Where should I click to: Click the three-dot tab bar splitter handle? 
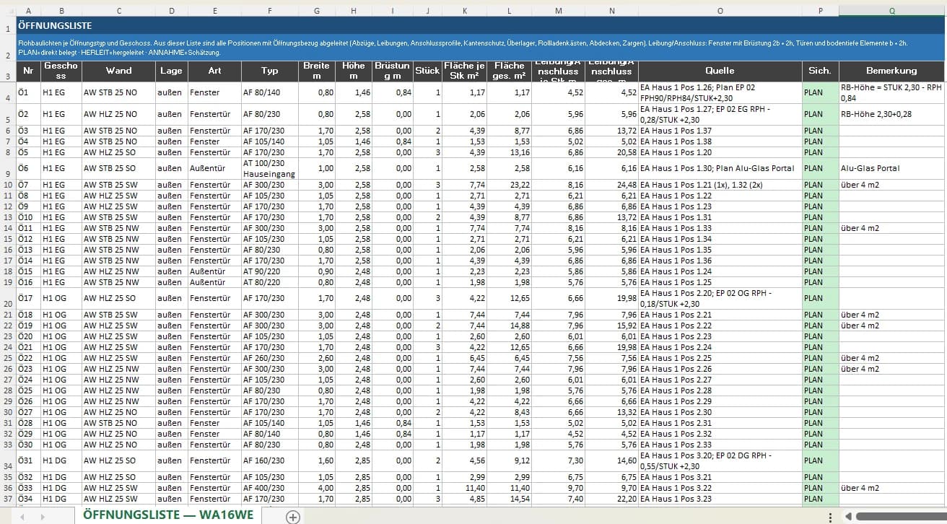coord(831,517)
